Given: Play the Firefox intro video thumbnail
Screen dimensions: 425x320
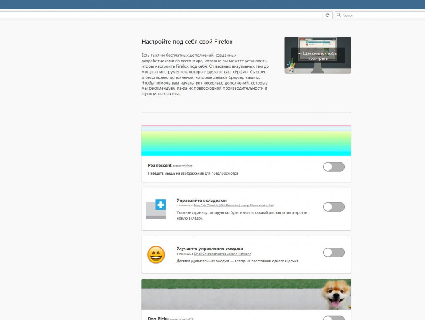Looking at the screenshot, I should tap(318, 55).
